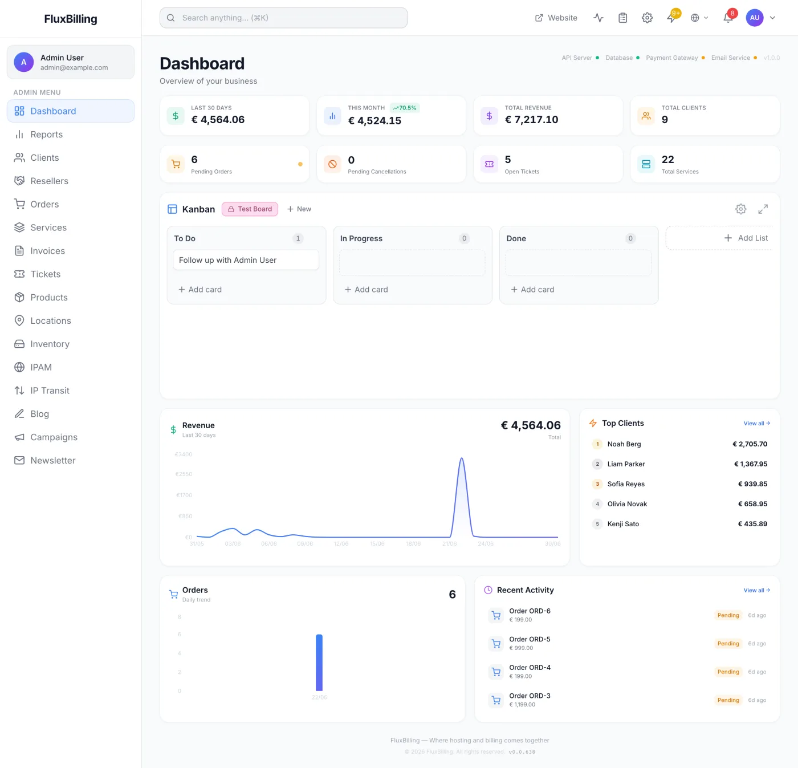Viewport: 798px width, 768px height.
Task: Click the Newsletter envelope icon
Action: click(x=19, y=460)
